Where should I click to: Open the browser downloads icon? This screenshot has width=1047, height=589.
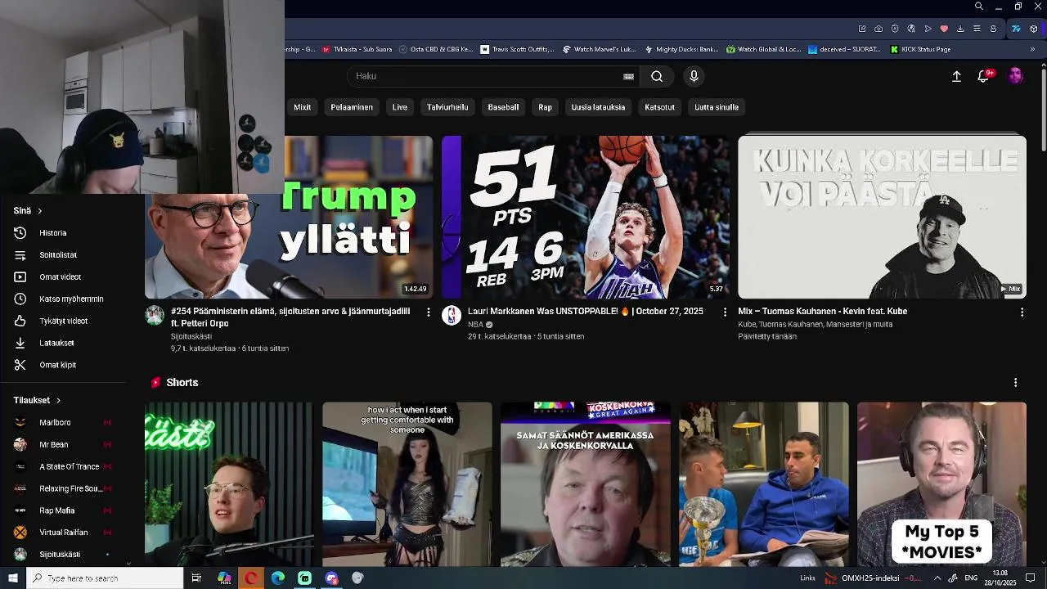coord(960,29)
